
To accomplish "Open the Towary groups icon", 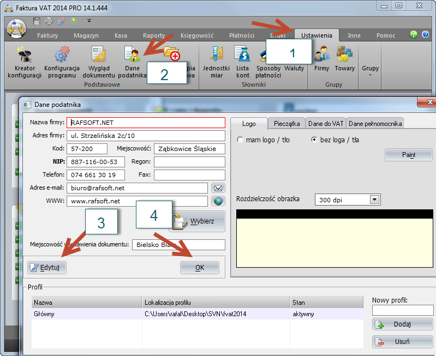I will click(344, 58).
